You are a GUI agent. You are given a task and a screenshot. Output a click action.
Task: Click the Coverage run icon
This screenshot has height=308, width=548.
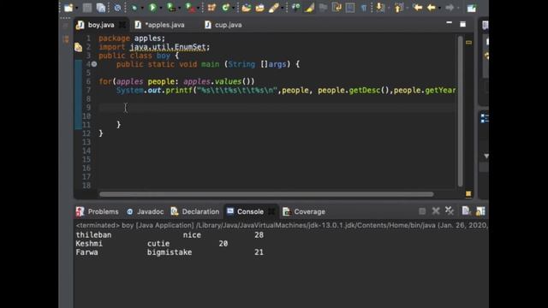[x=170, y=8]
